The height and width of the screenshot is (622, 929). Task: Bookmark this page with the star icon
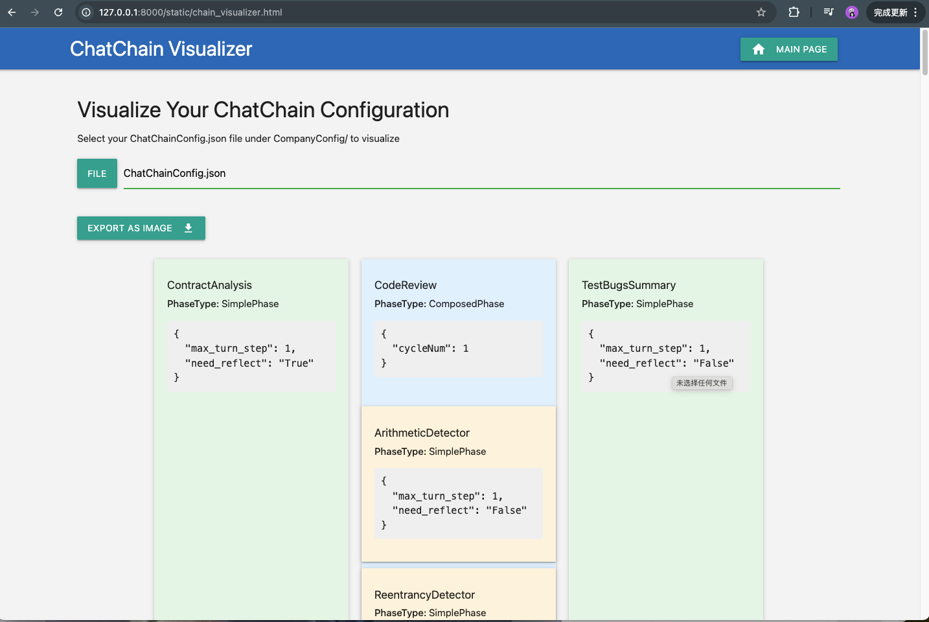(761, 12)
